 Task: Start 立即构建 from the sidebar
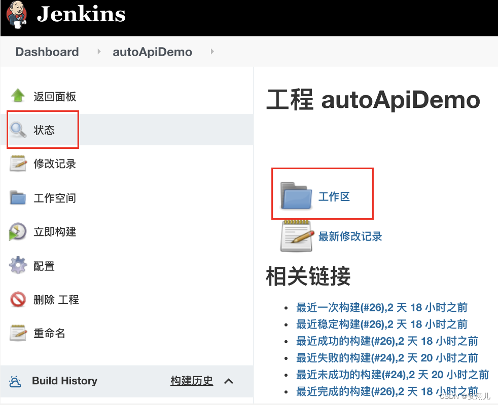click(x=55, y=232)
